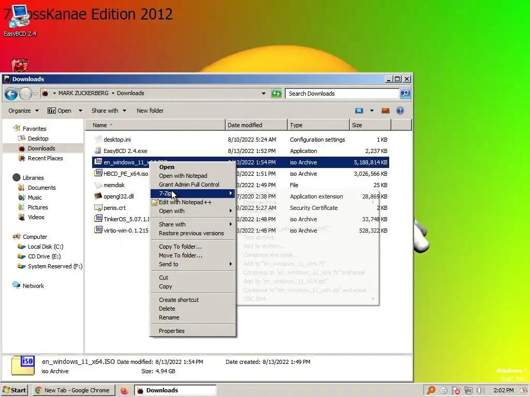Open the Music library
Viewport: 530px width, 397px height.
[35, 197]
